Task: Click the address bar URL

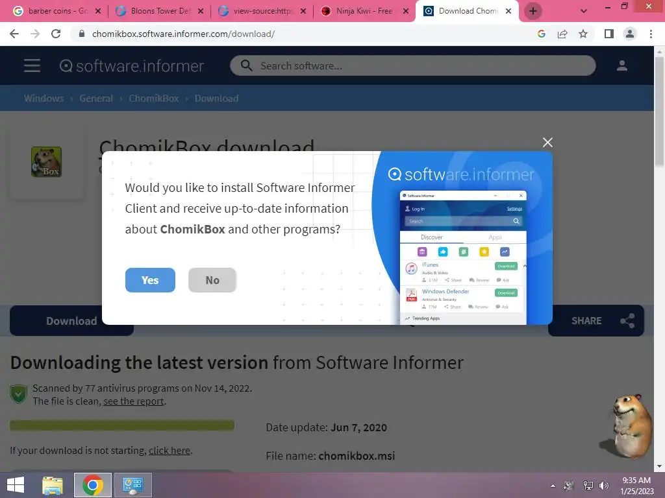Action: tap(183, 34)
